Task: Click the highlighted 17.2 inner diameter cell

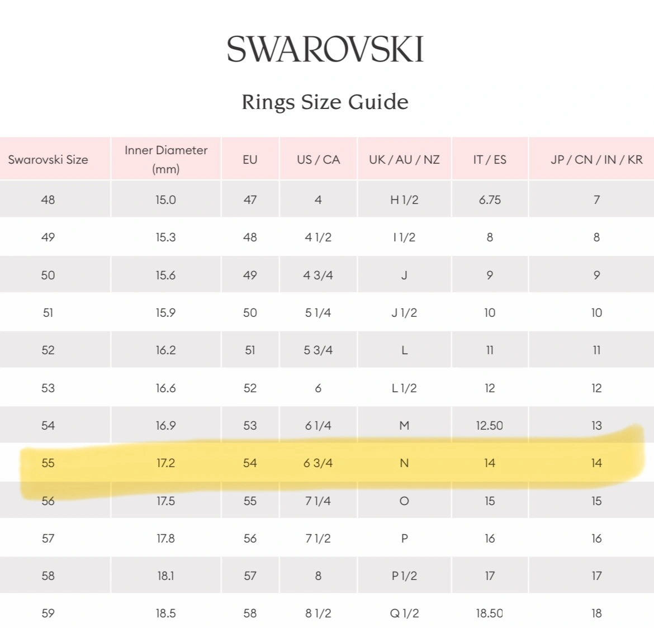Action: [x=165, y=463]
